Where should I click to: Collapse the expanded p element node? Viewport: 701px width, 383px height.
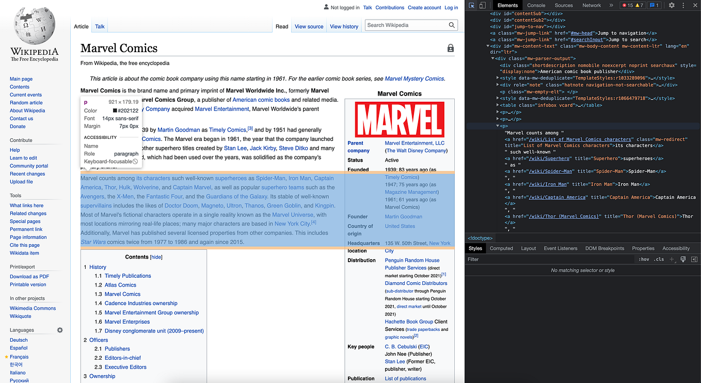click(x=498, y=125)
